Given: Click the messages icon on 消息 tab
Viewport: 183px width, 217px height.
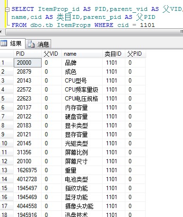Looking at the screenshot, I should click(31, 44).
